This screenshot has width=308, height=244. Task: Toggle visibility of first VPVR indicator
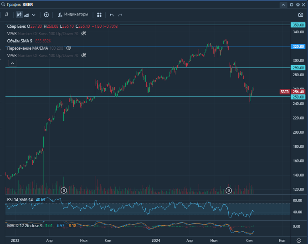[84, 33]
